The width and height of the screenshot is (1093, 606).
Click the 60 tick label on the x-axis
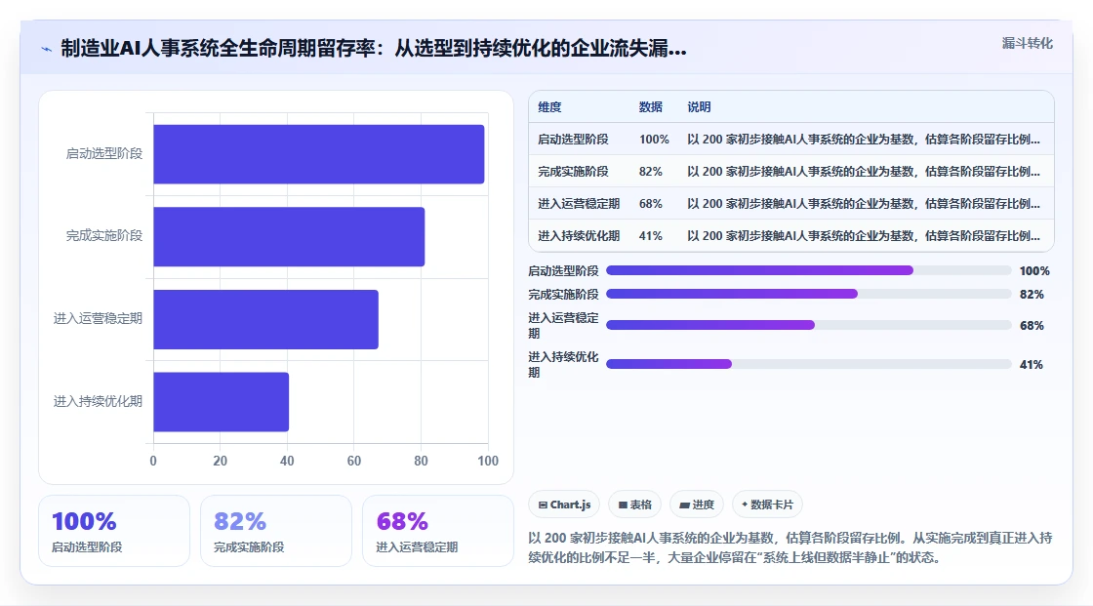[354, 461]
